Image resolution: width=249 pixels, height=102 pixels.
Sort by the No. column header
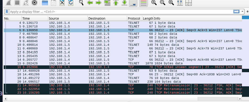pos(13,18)
